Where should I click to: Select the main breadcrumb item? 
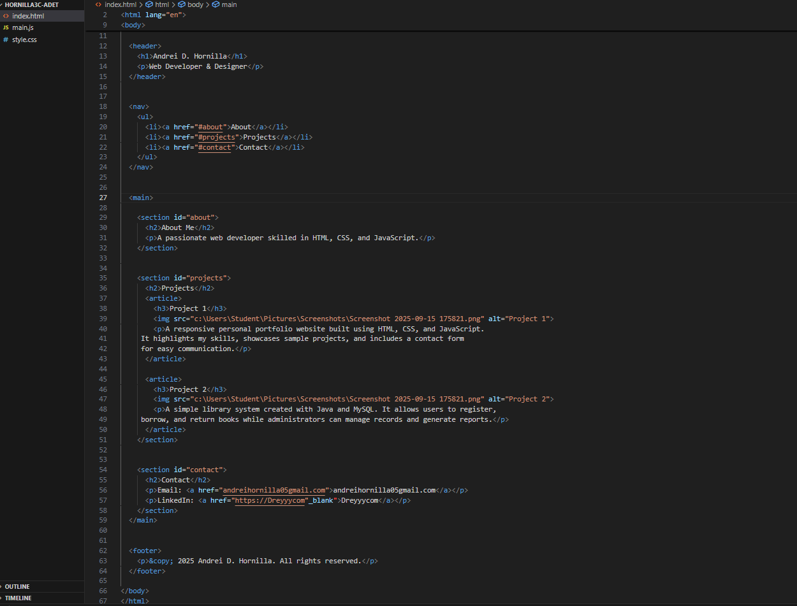[x=229, y=4]
